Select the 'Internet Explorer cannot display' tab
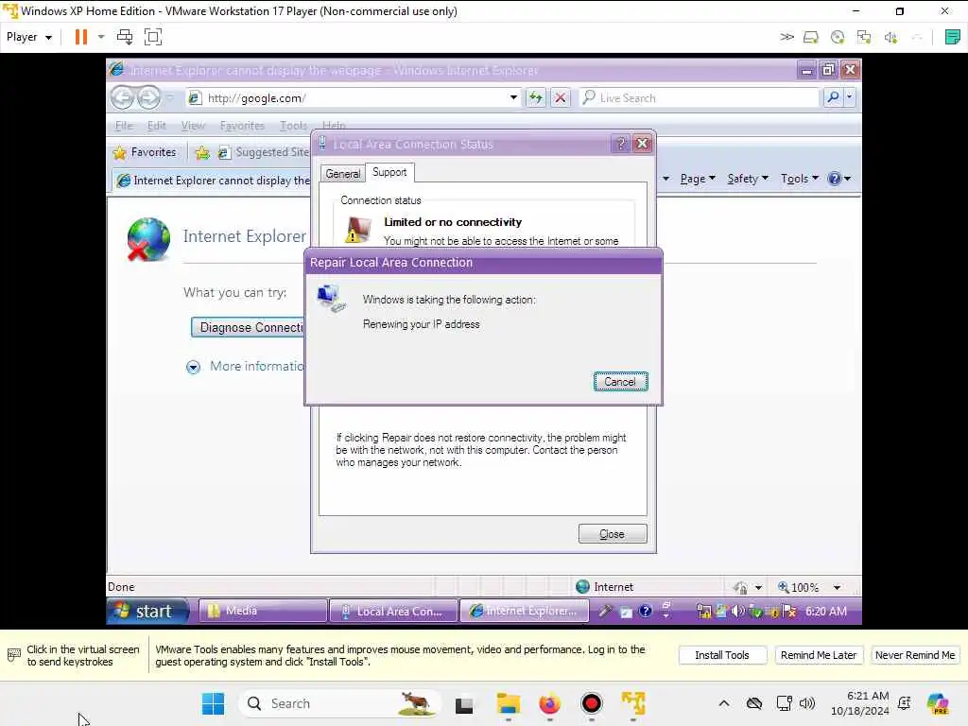The width and height of the screenshot is (968, 726). click(x=213, y=181)
